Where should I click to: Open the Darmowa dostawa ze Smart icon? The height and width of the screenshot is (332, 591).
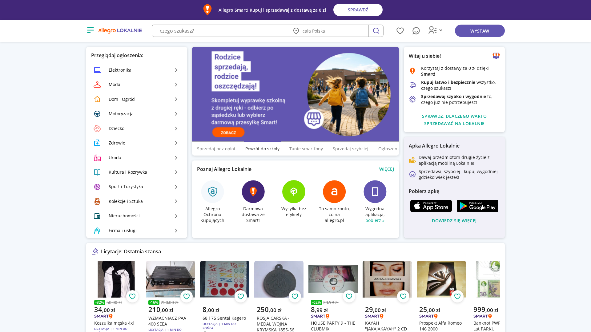pyautogui.click(x=253, y=192)
